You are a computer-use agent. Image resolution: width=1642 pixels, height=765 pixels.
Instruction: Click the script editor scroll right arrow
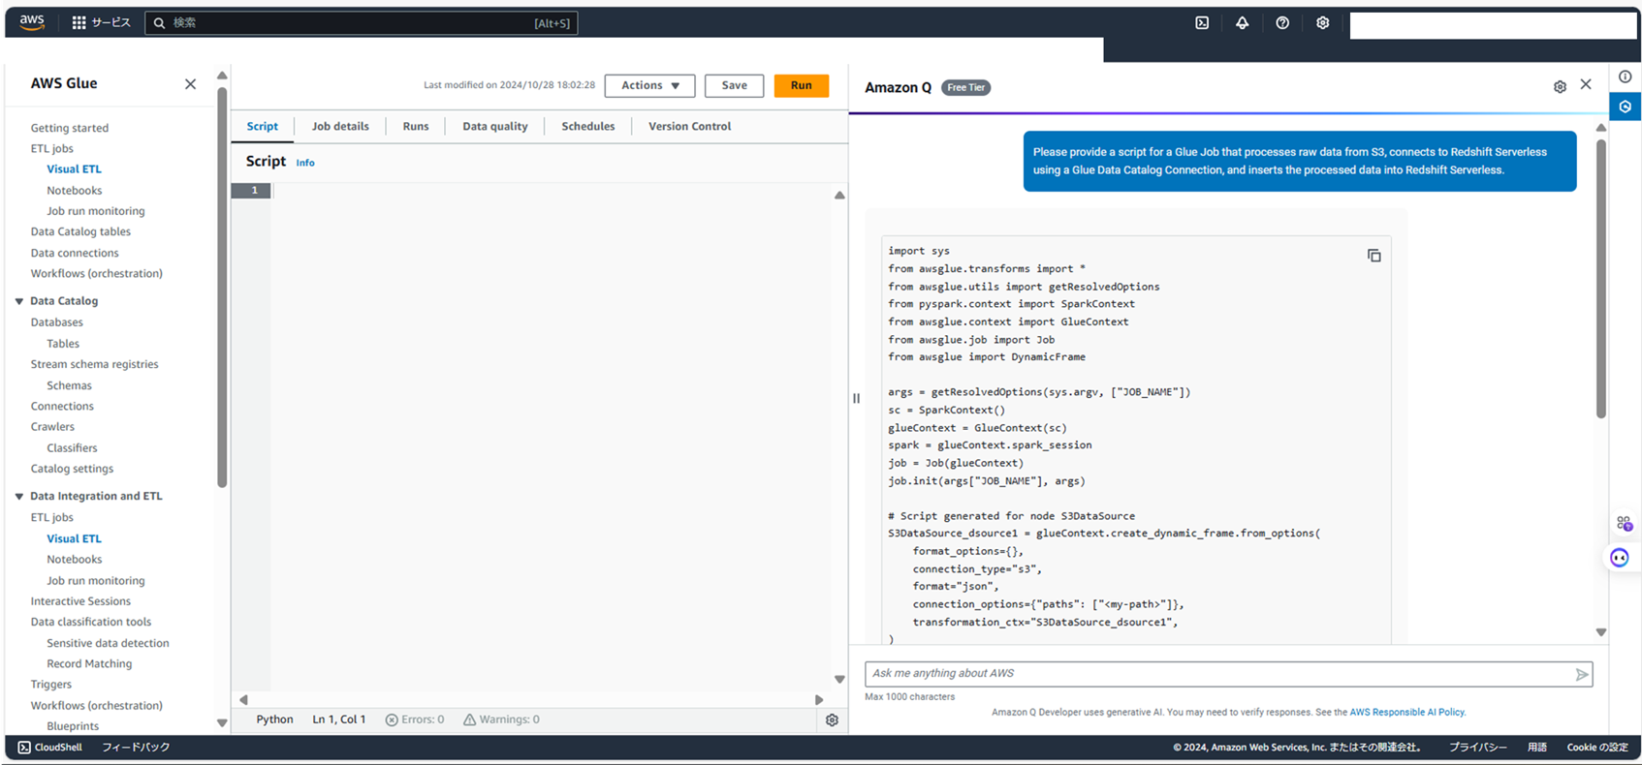tap(819, 699)
